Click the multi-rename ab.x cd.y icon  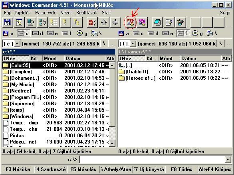(92, 22)
